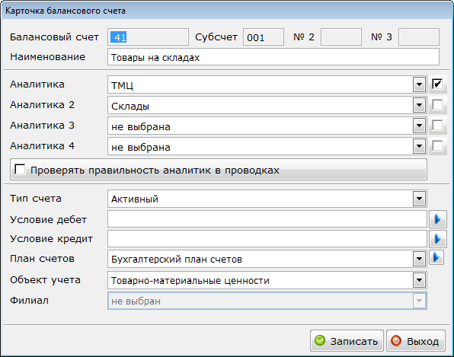
Task: Open the План счетов dropdown
Action: (x=419, y=259)
